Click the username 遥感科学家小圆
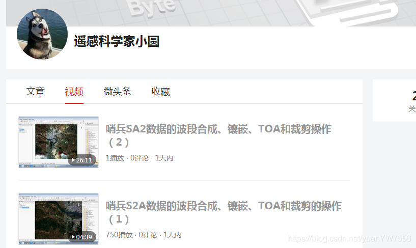 click(x=117, y=41)
